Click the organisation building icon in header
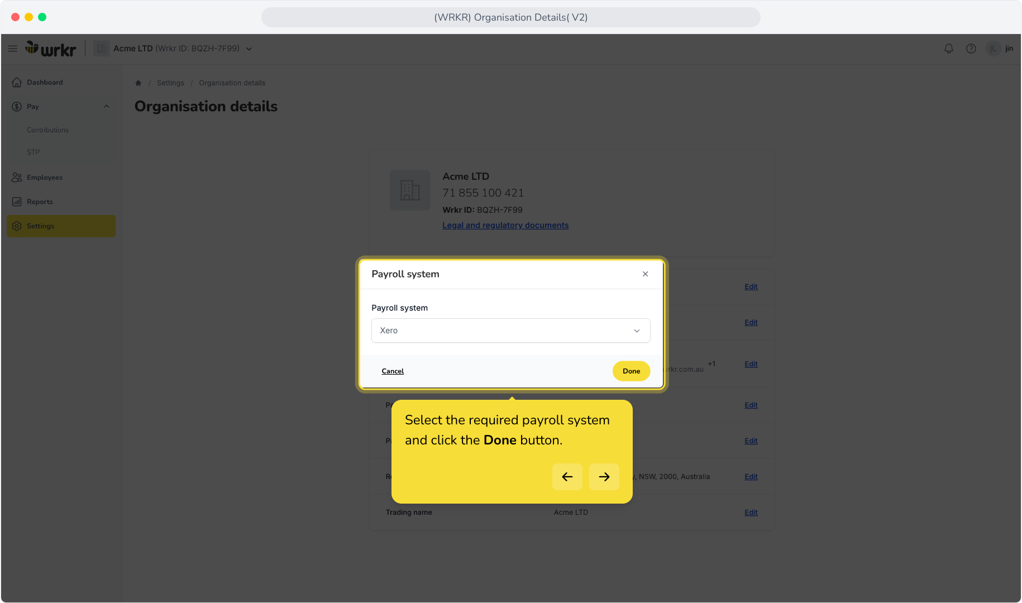This screenshot has height=603, width=1022. click(x=101, y=49)
